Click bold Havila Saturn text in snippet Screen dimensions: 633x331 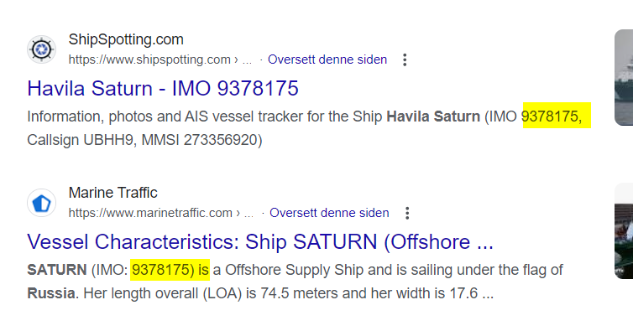[x=433, y=116]
